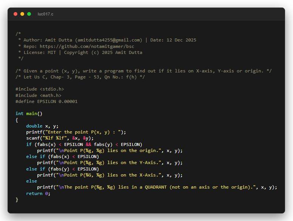
Task: Click the printf 'lies on the Y-Axis.' line
Action: [x=110, y=163]
